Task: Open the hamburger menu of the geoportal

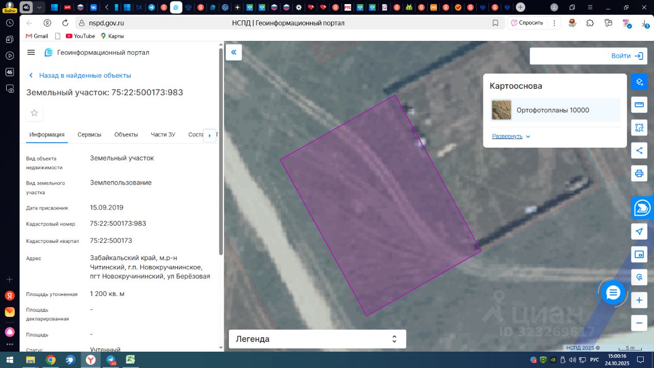Action: click(x=31, y=53)
